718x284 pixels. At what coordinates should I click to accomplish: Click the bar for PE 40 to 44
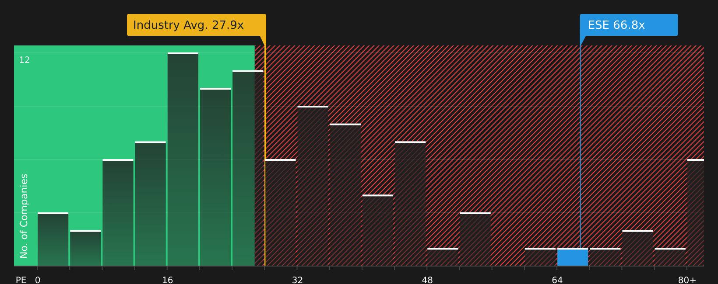tap(378, 230)
